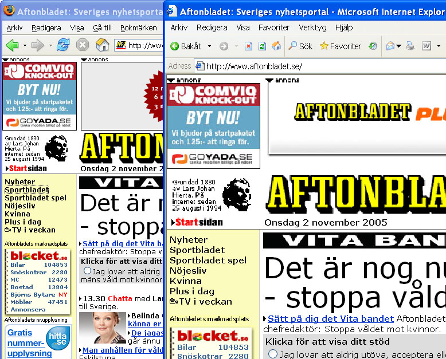Open Arkiv menu in Firefox window
The height and width of the screenshot is (359, 446).
click(14, 28)
